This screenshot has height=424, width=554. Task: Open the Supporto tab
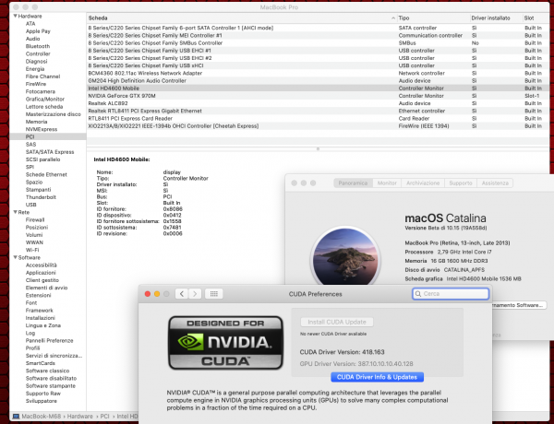(461, 183)
